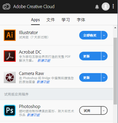Screen dimensions: 118x123
Task: Expand the Photoshop trial dropdown arrow
Action: click(104, 111)
